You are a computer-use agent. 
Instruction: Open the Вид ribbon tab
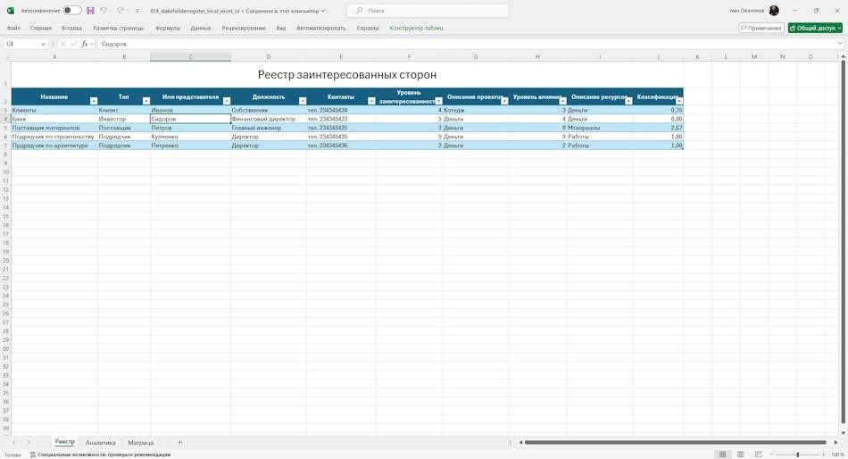tap(281, 28)
